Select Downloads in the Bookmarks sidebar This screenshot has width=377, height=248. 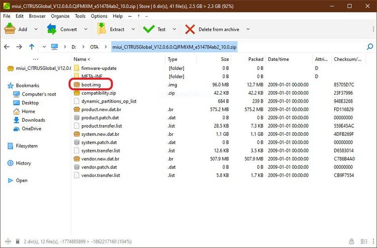click(x=33, y=120)
